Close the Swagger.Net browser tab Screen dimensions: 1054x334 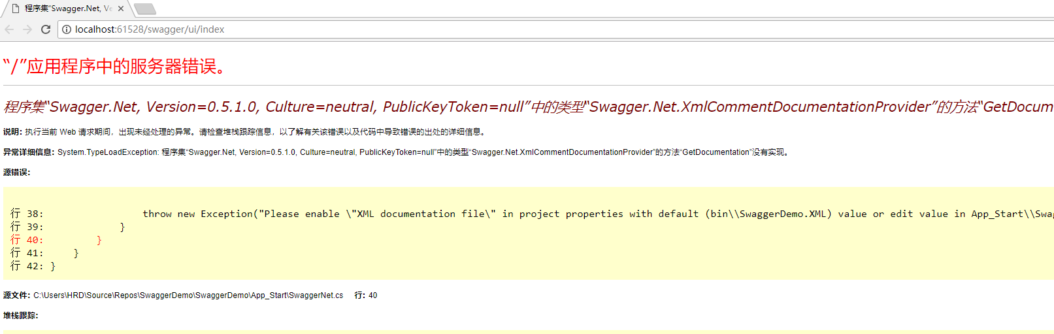click(121, 8)
